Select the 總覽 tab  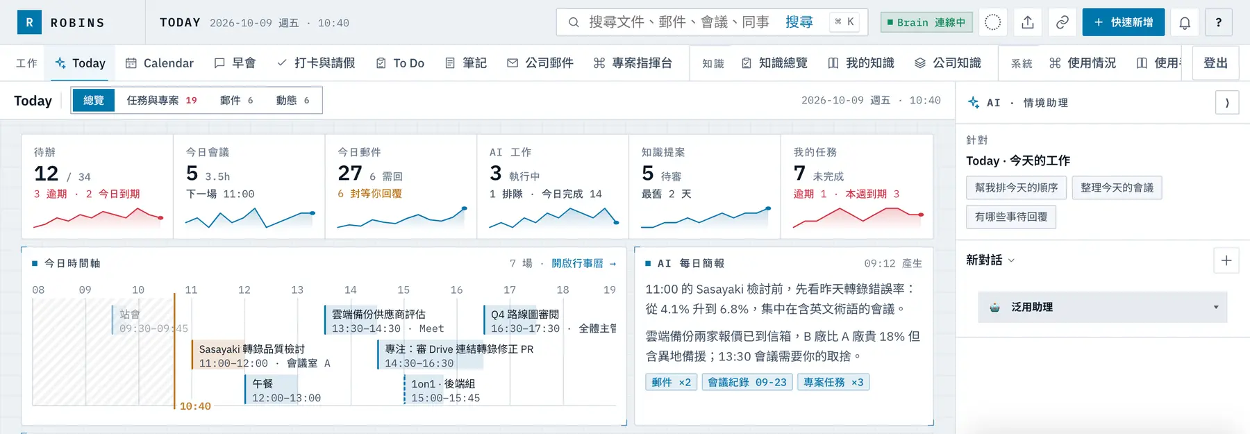[x=94, y=101]
